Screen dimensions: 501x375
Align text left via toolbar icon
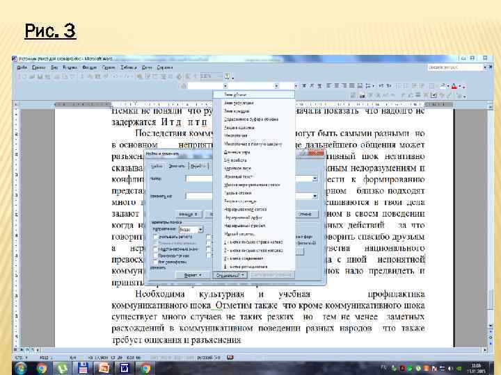(x=328, y=86)
